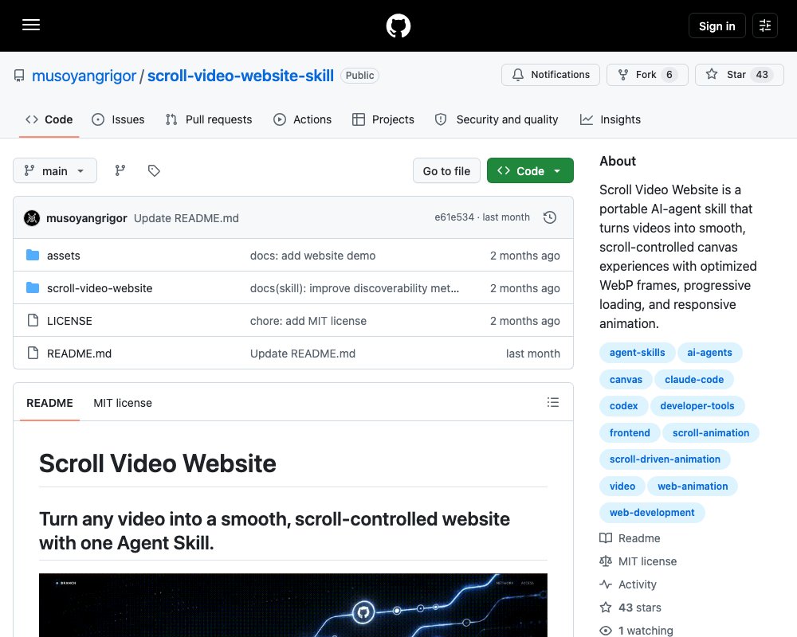Click the ai-agents topic tag
797x637 pixels.
point(709,353)
